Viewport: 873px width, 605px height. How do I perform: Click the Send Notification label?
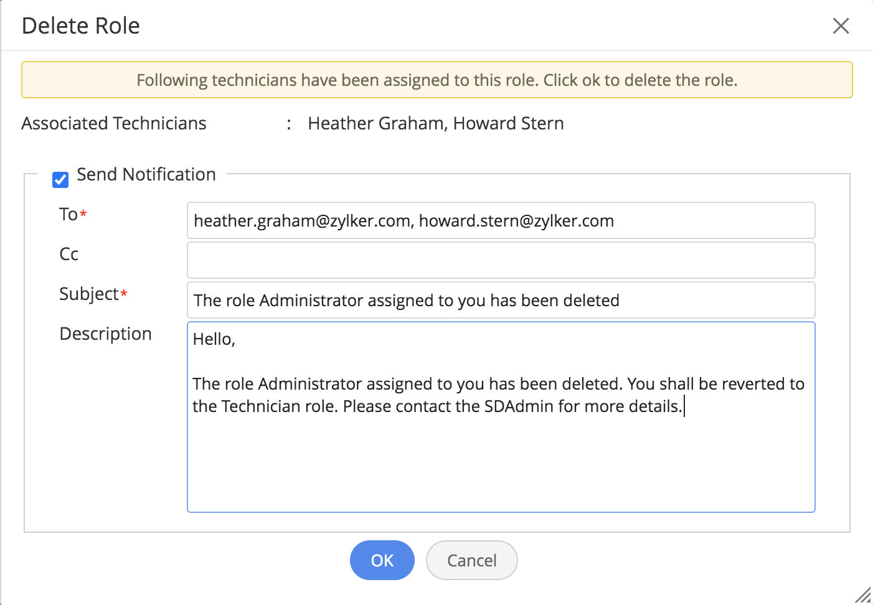[146, 174]
